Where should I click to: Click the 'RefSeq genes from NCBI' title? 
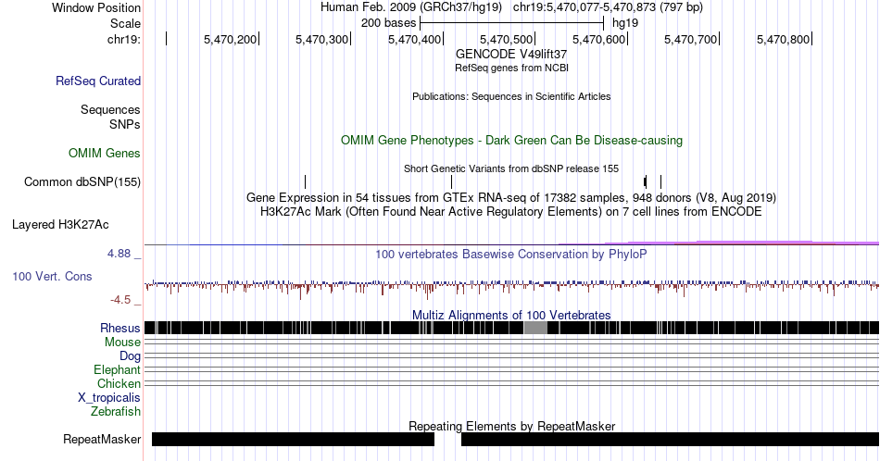coord(511,68)
